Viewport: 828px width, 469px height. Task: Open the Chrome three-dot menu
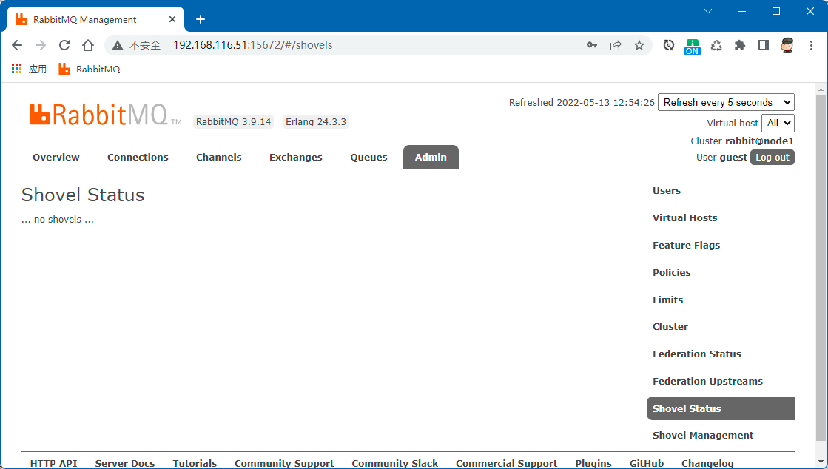click(811, 45)
